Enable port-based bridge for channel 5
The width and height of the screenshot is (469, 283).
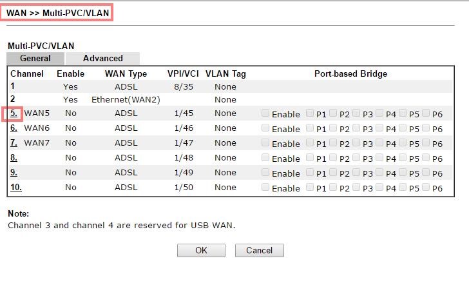[265, 113]
